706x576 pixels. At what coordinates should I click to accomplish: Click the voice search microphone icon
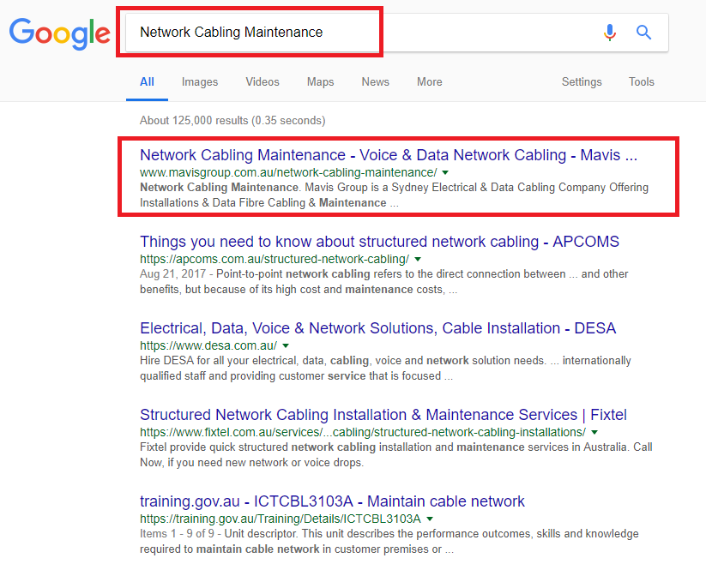click(610, 33)
